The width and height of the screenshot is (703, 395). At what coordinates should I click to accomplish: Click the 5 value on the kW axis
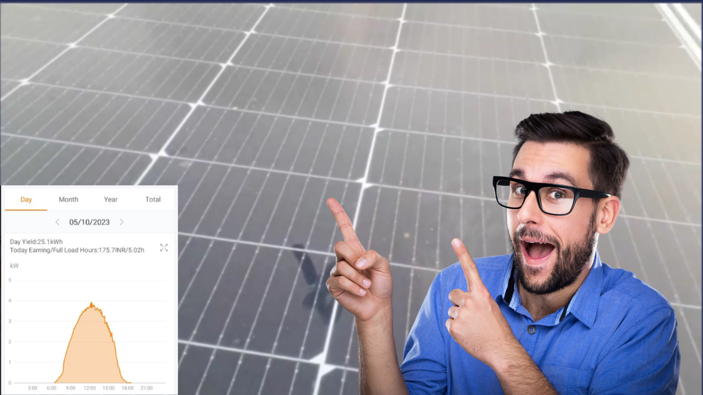[x=10, y=280]
